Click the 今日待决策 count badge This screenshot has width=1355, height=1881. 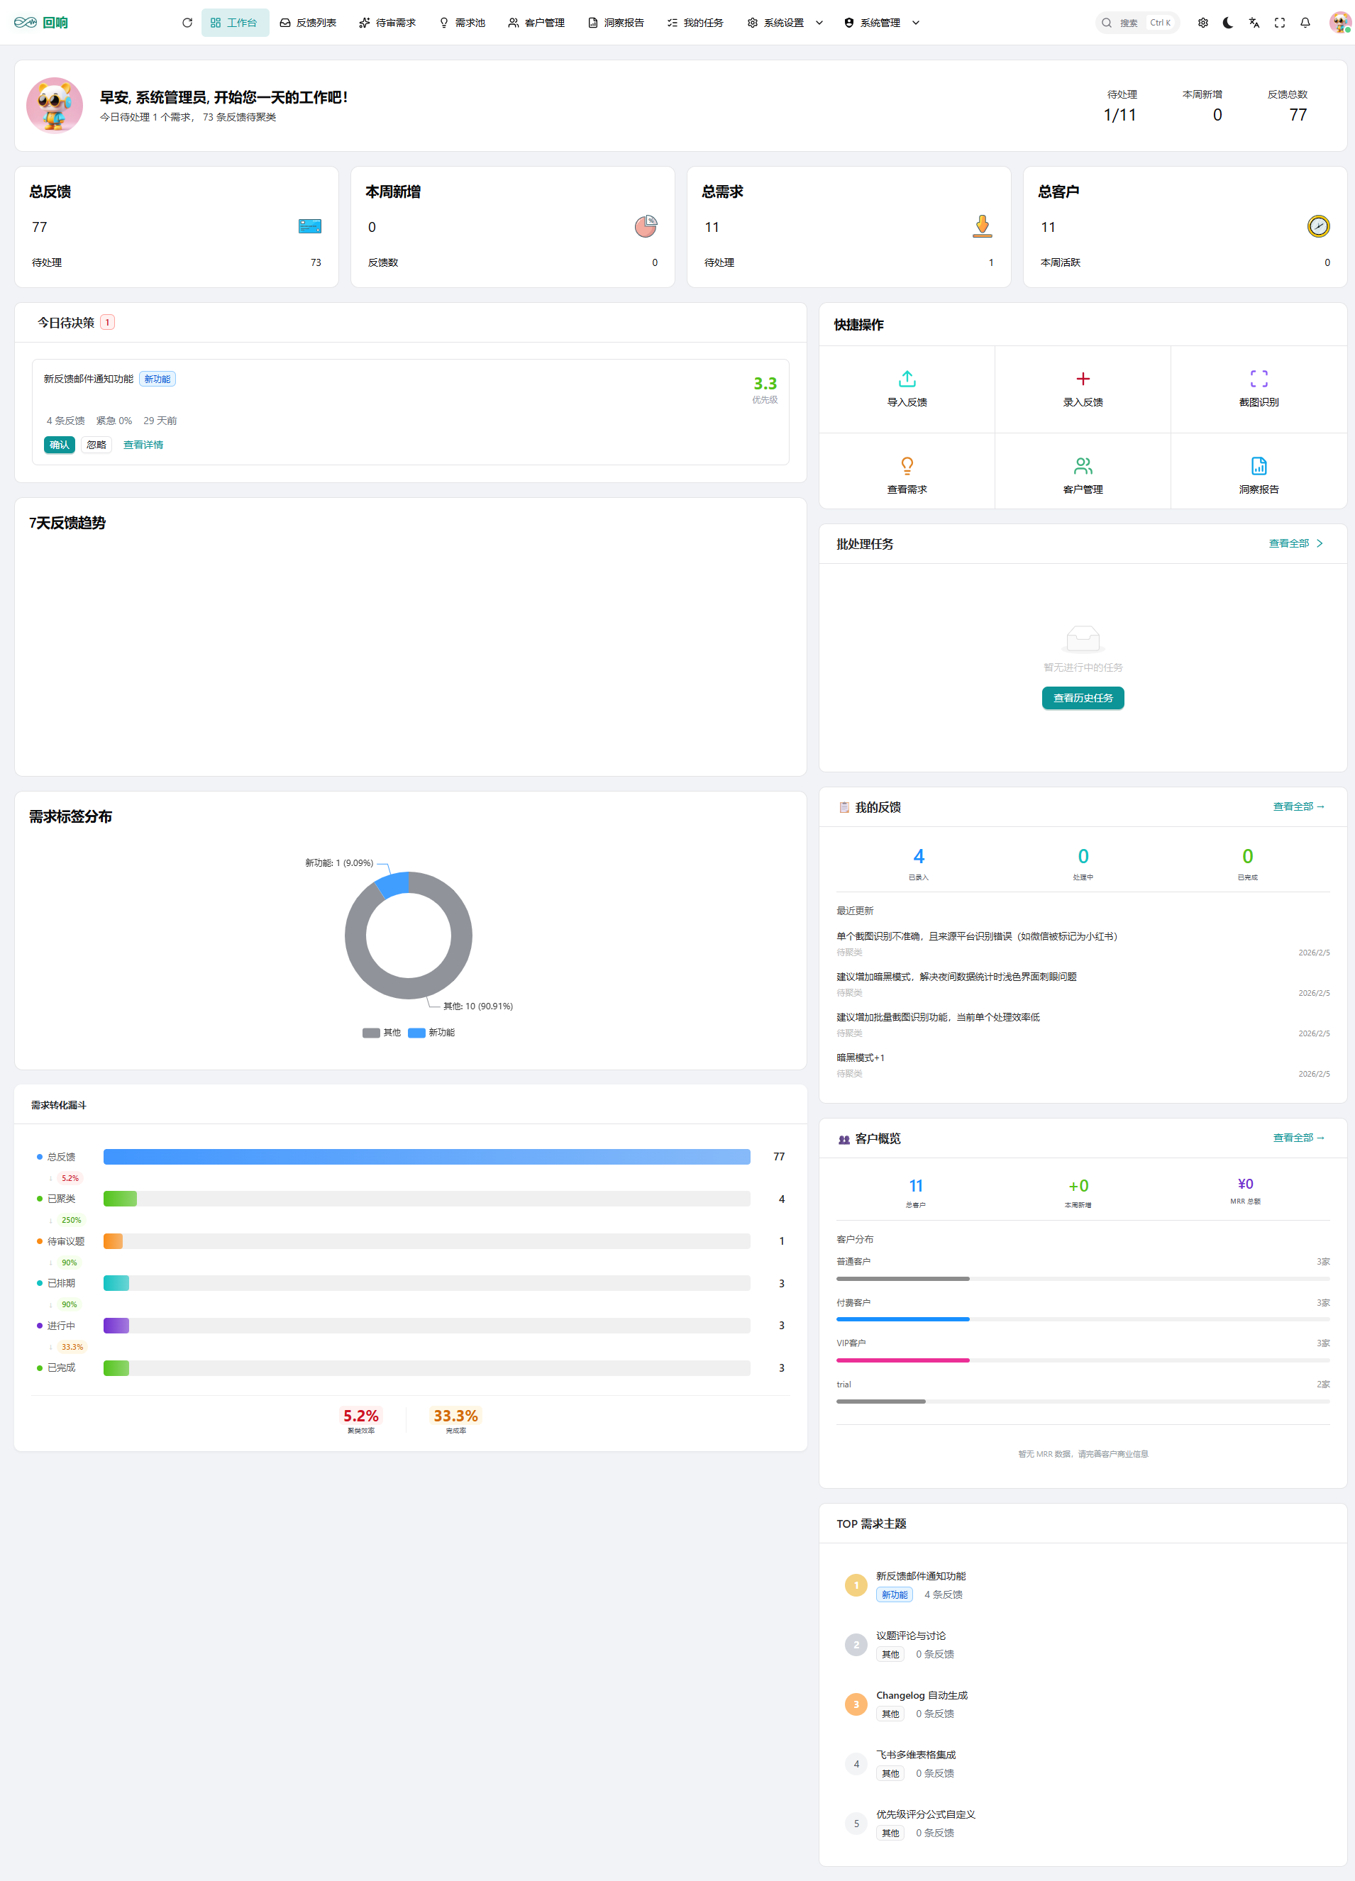(107, 323)
